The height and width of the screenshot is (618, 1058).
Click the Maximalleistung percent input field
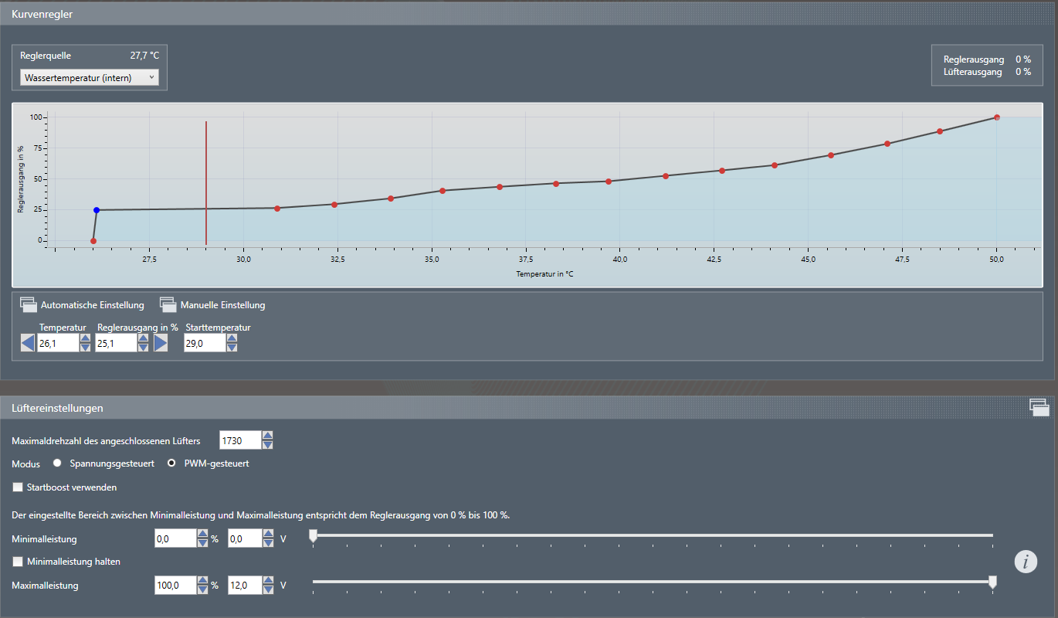175,586
